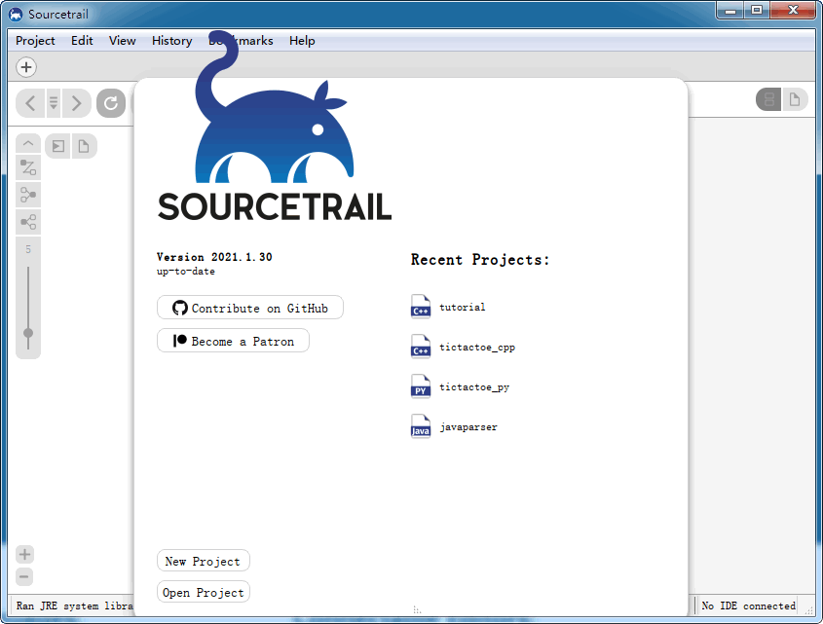Add a new tab with plus icon
The image size is (823, 624).
click(26, 67)
